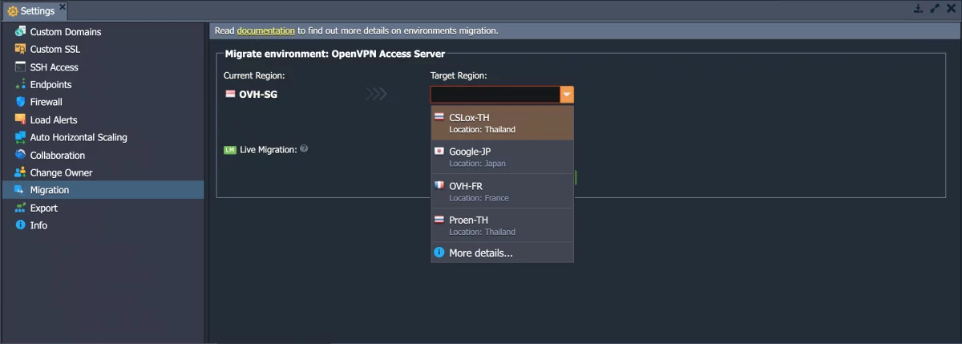Open Auto Horizontal Scaling settings
Viewport: 962px width, 344px height.
coord(103,138)
